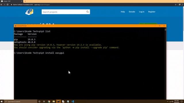Open the file-and-paintbrush taskbar icon
The height and width of the screenshot is (103, 184).
[x=63, y=102]
